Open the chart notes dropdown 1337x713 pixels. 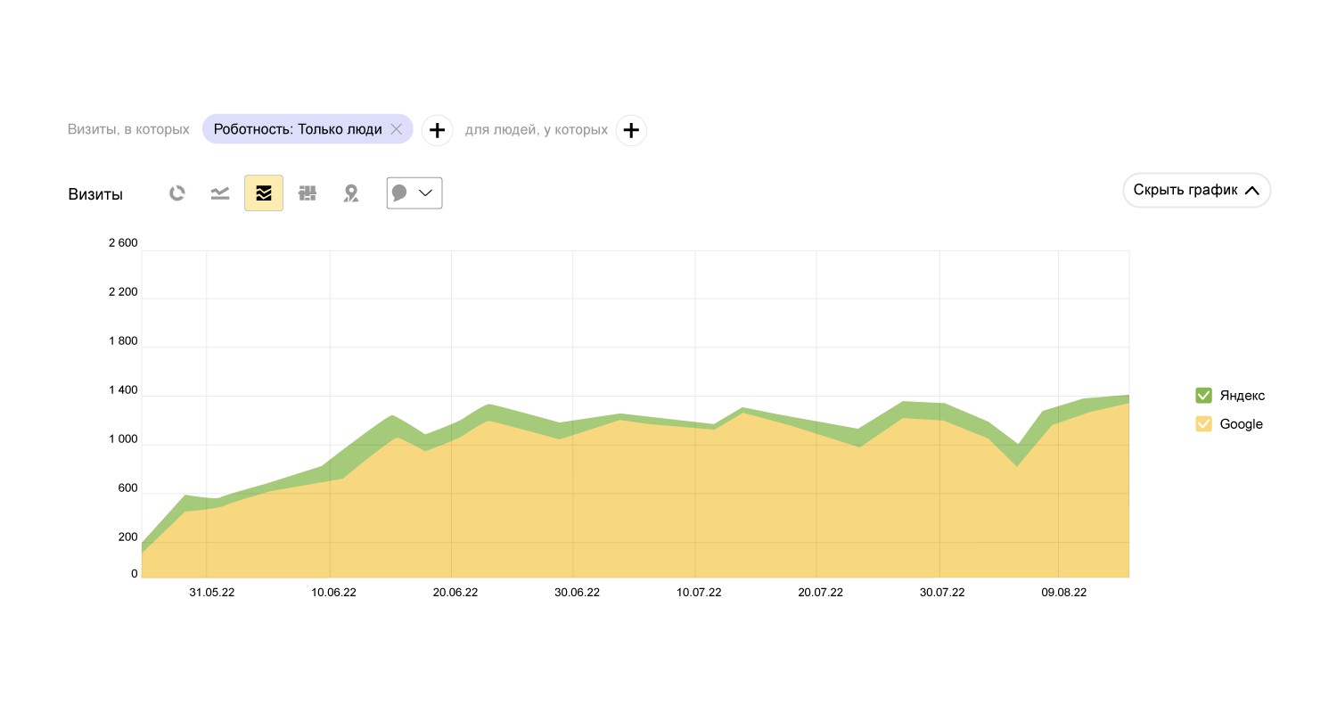point(414,193)
